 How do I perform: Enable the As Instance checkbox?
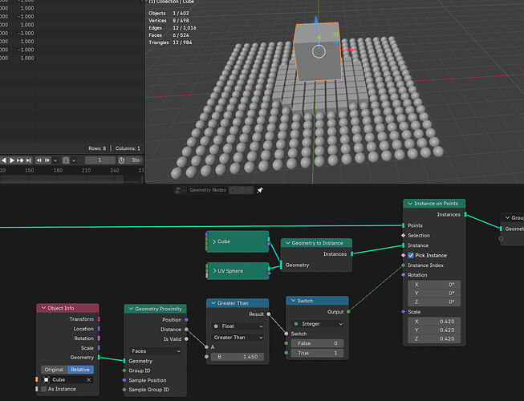(44, 389)
